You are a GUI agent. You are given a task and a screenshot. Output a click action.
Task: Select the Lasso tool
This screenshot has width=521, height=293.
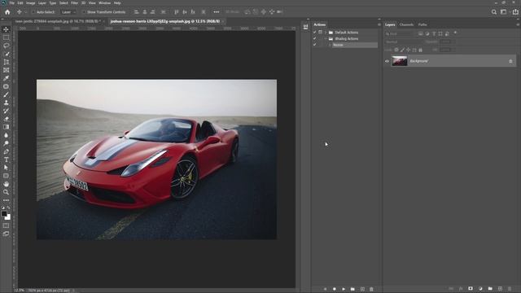pos(6,46)
